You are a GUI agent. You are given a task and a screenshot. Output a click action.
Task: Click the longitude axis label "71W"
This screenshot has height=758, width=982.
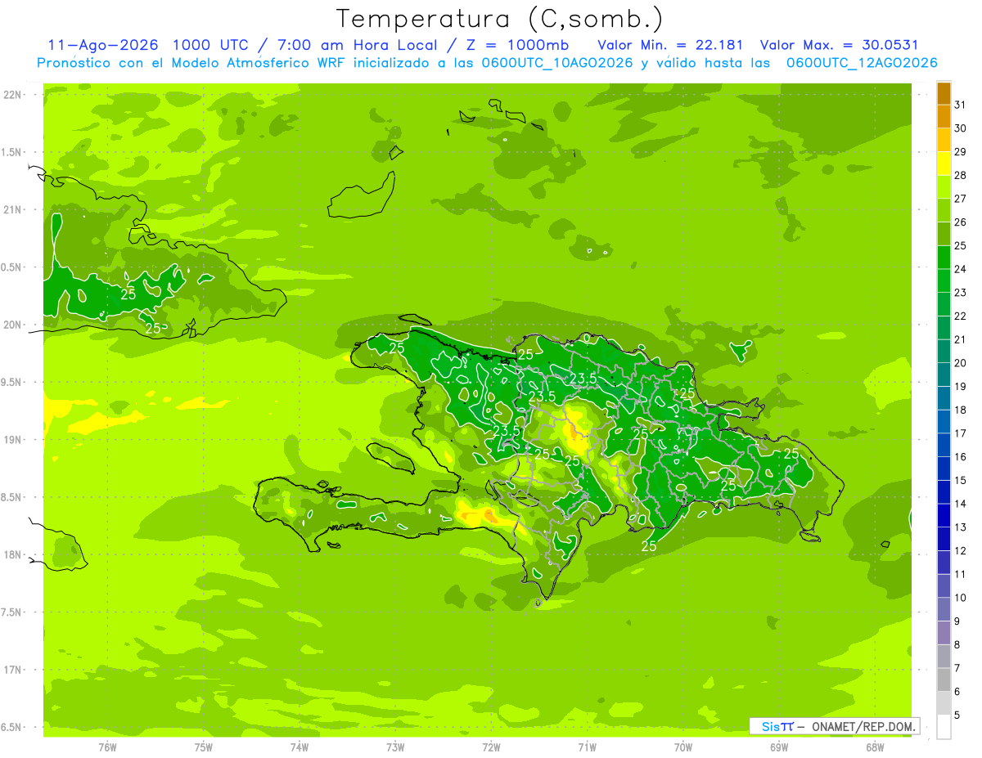coord(587,747)
